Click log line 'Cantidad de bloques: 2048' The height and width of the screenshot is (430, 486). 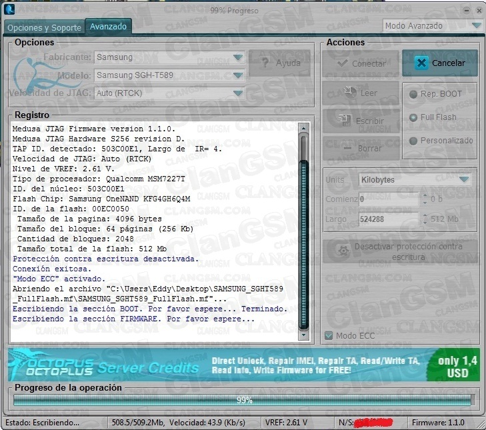pyautogui.click(x=75, y=239)
